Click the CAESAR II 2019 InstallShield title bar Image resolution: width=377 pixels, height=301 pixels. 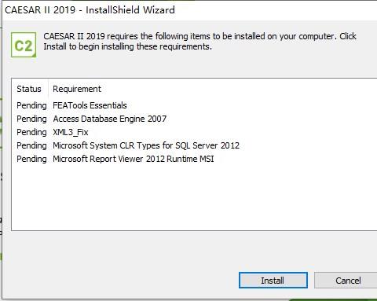189,10
